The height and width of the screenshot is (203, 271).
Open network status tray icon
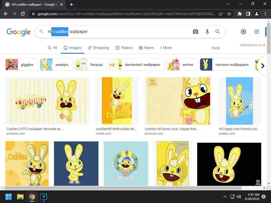click(x=232, y=197)
